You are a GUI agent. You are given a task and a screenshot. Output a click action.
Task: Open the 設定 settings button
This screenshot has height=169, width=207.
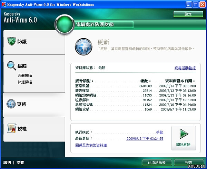(188, 14)
